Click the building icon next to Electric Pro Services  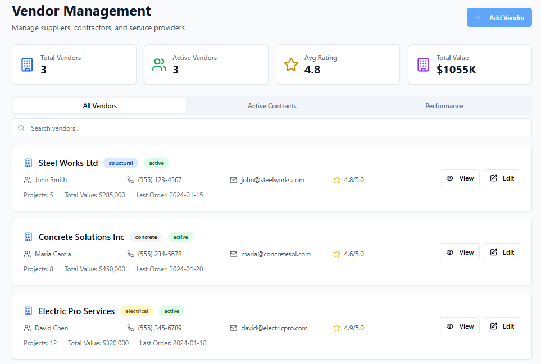coord(28,311)
